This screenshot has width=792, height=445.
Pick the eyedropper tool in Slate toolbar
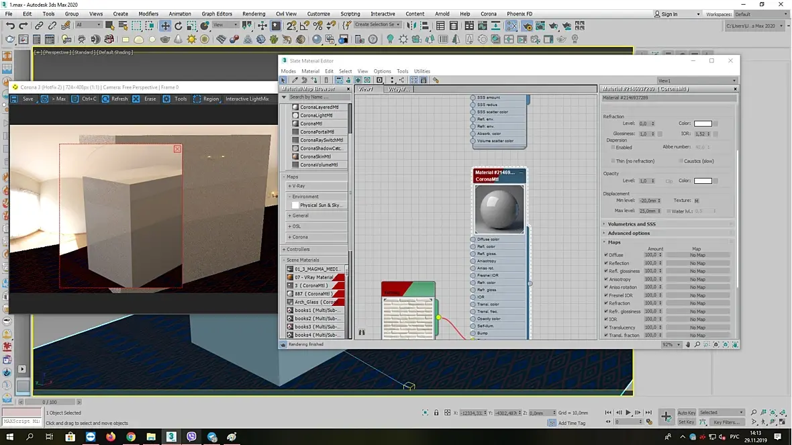pos(295,81)
